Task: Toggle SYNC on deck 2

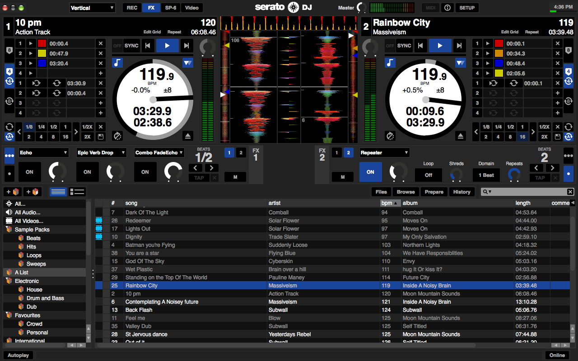Action: pos(404,46)
